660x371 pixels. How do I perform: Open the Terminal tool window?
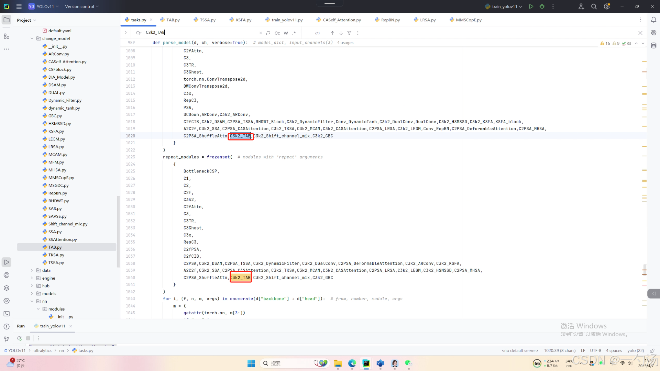[x=7, y=314]
